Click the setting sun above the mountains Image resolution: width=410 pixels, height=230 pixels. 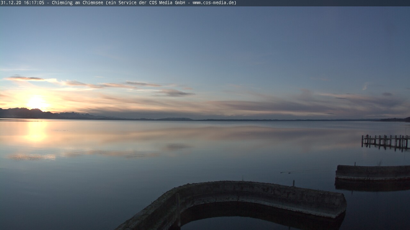coord(36,102)
